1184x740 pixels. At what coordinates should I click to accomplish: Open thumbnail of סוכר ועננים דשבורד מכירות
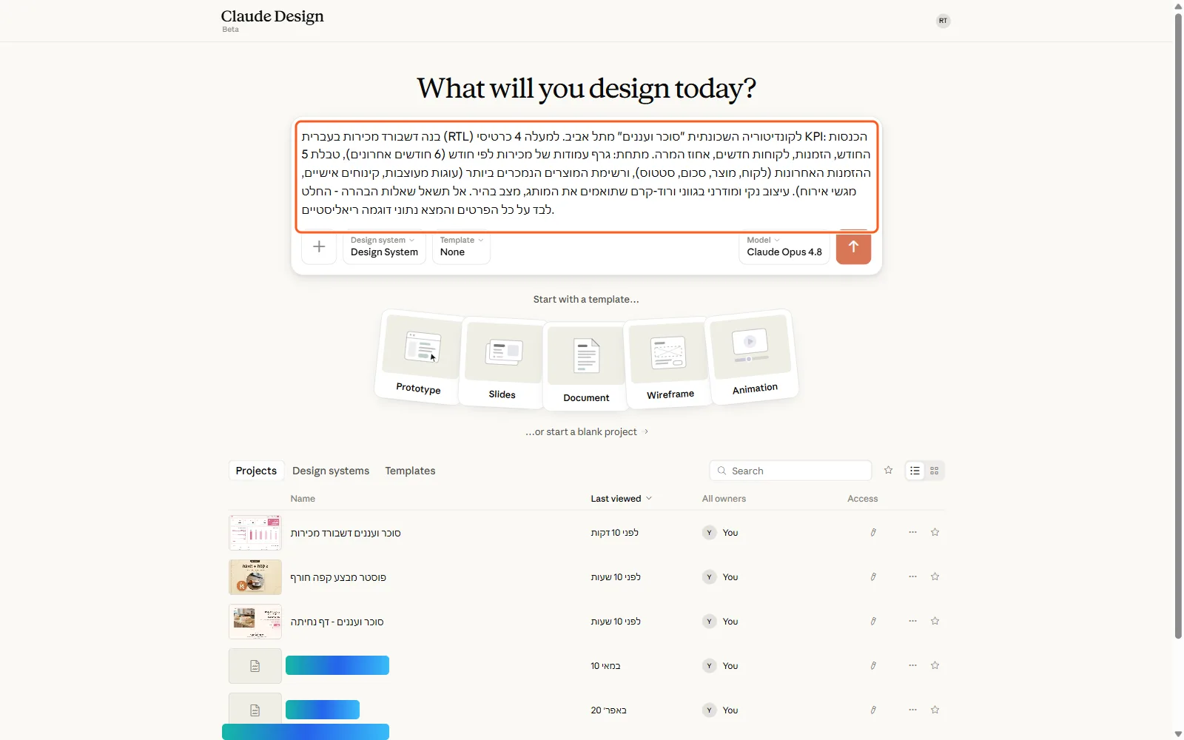click(x=255, y=533)
